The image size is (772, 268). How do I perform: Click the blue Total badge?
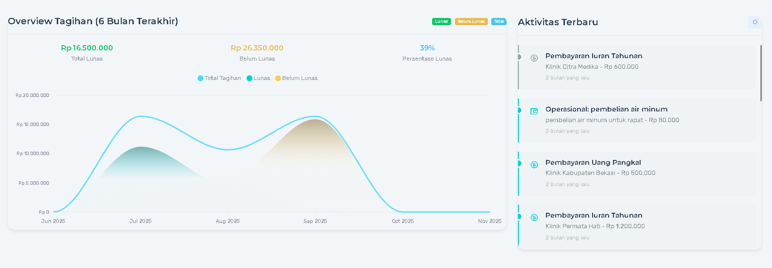(499, 21)
